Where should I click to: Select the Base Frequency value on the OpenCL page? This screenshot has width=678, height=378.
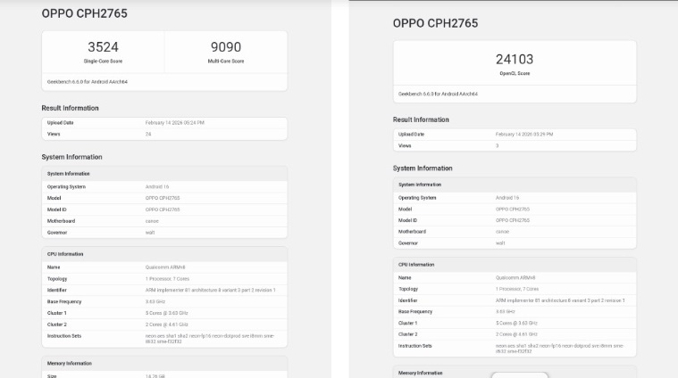click(x=505, y=311)
